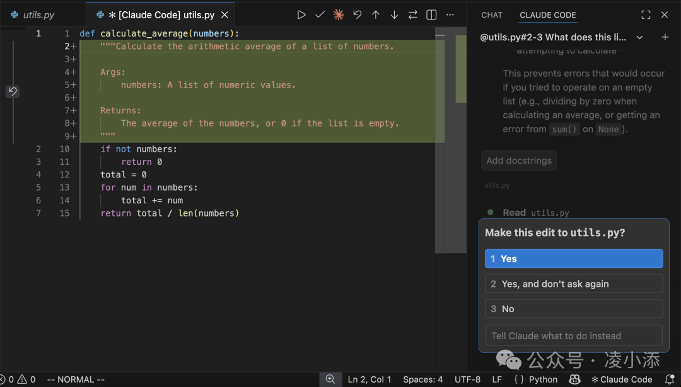This screenshot has height=387, width=681.
Task: Open the notifications bell
Action: [670, 379]
